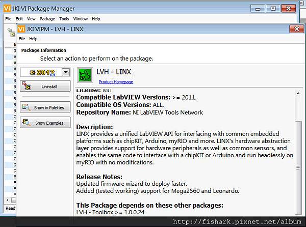This screenshot has height=227, width=306.
Task: Close the JKI VIPM LINX dialog
Action: [x=296, y=29]
